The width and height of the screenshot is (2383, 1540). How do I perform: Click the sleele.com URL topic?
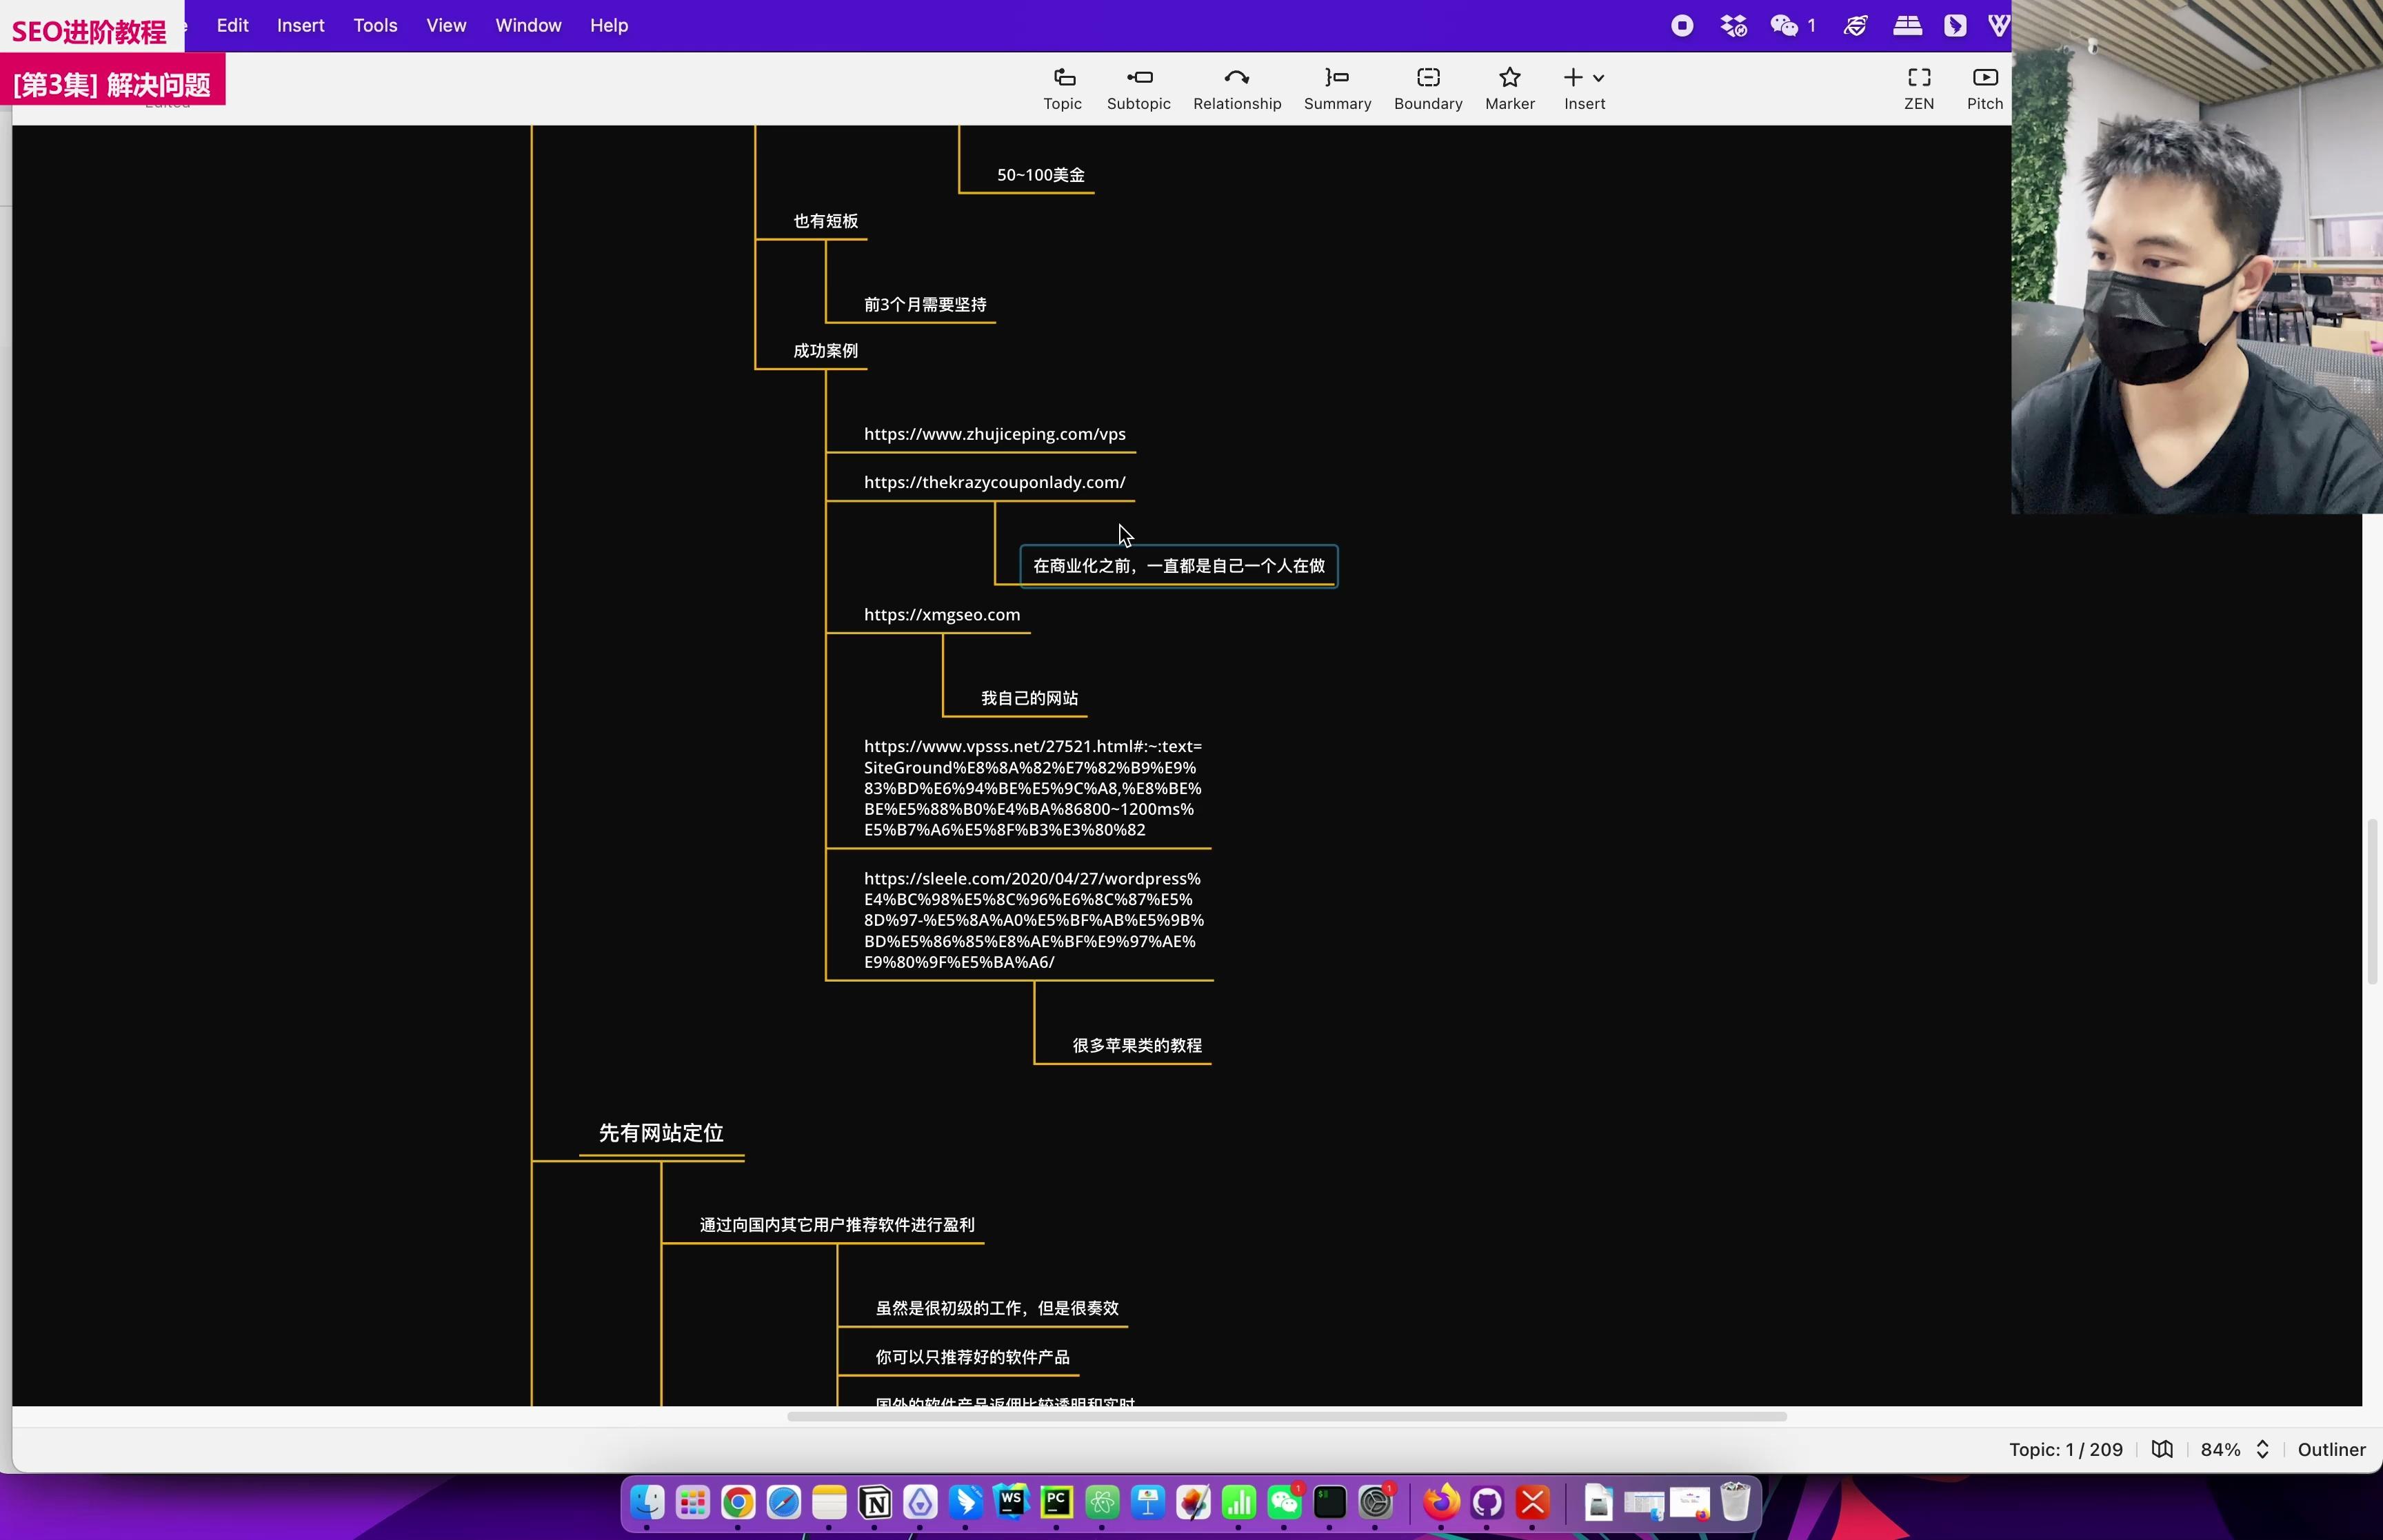tap(1033, 920)
